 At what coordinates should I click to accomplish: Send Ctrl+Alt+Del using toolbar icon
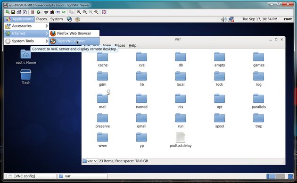pyautogui.click(x=46, y=12)
